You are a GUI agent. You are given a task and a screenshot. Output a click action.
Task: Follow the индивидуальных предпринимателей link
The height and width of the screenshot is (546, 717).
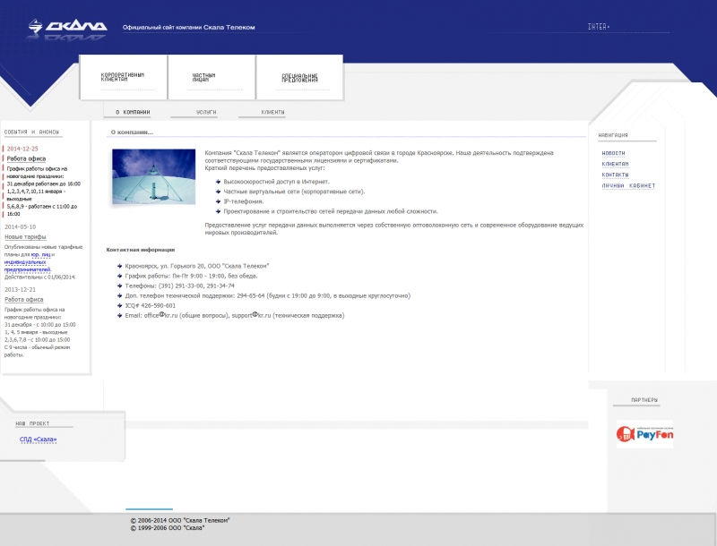point(28,266)
